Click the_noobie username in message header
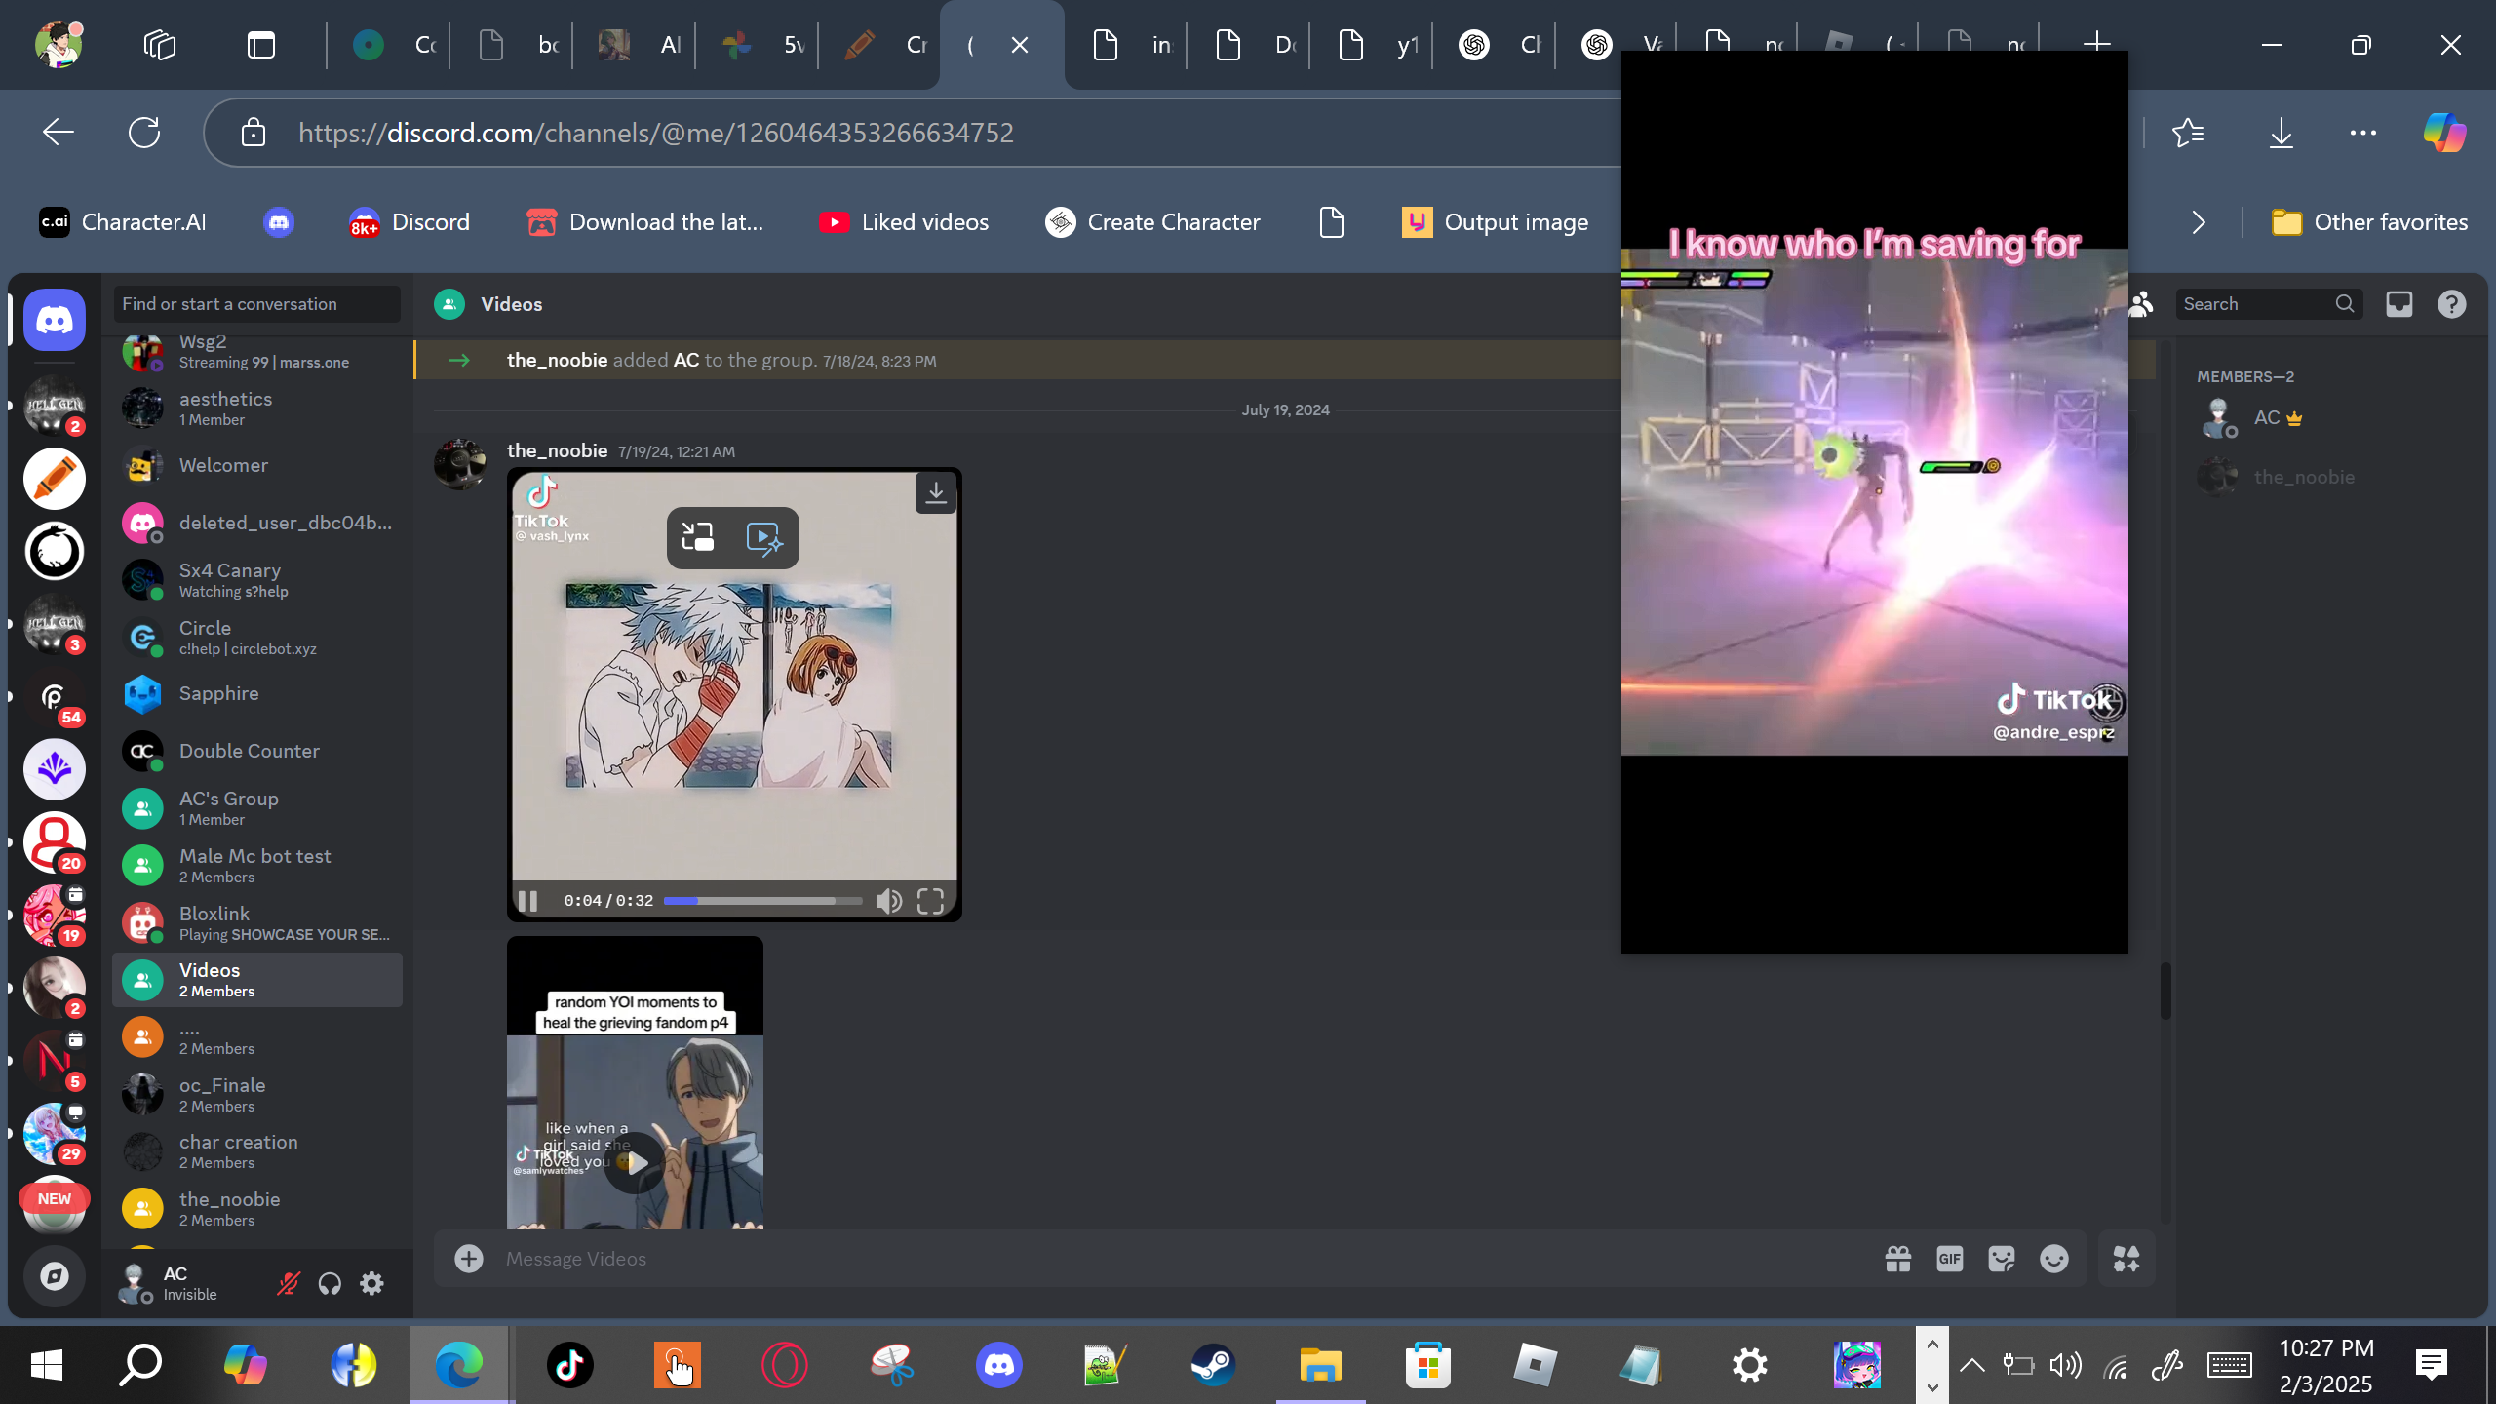The width and height of the screenshot is (2496, 1404). pos(557,450)
